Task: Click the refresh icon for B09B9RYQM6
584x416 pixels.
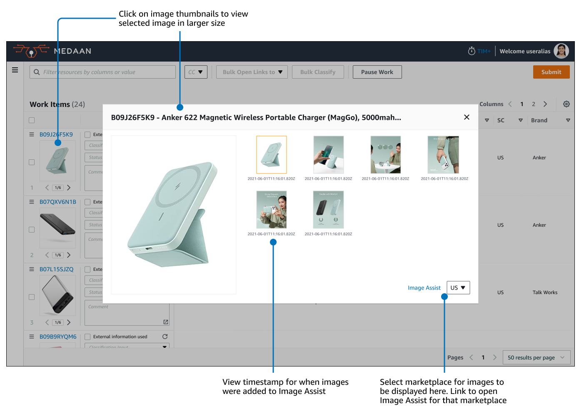Action: (165, 337)
